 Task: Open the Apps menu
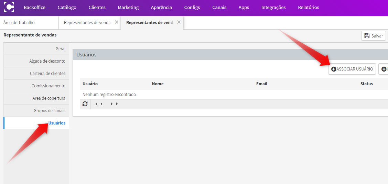244,8
